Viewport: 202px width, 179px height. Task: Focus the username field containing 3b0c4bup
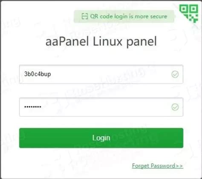101,74
